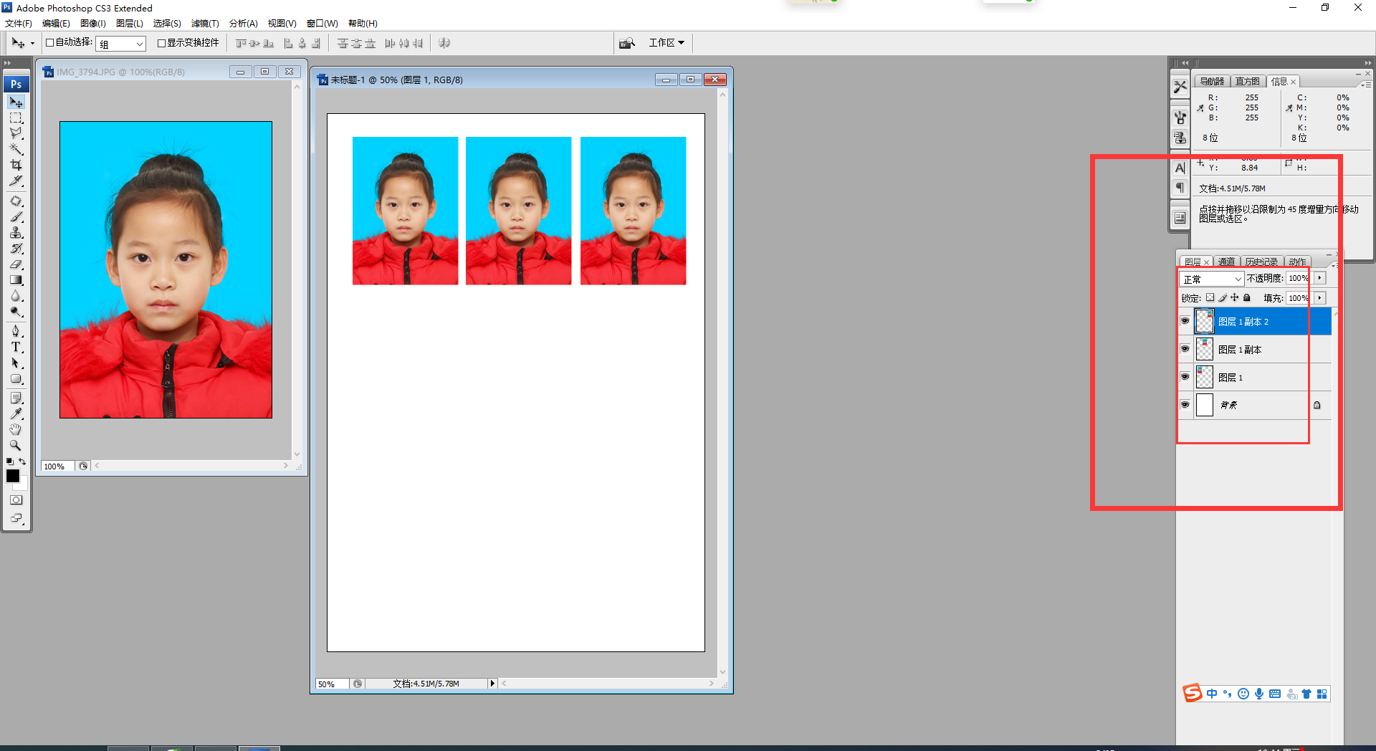Select the Horizontal Type tool
This screenshot has height=751, width=1376.
(16, 347)
